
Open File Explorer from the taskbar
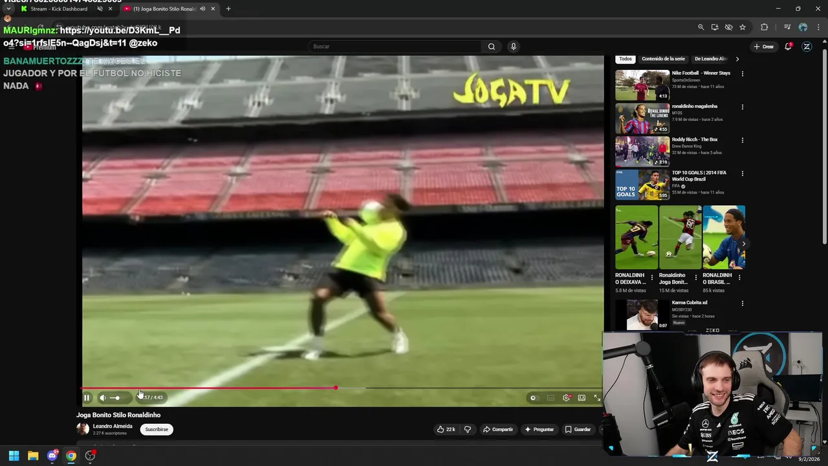pyautogui.click(x=33, y=456)
